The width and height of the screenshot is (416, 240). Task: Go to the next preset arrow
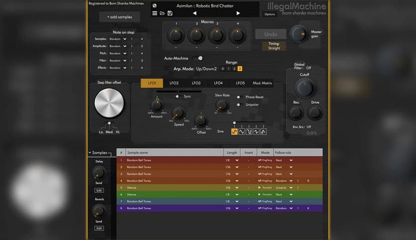point(238,13)
